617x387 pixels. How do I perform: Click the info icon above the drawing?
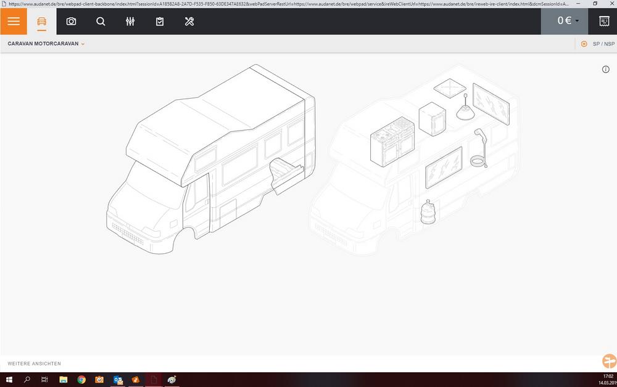pos(605,69)
